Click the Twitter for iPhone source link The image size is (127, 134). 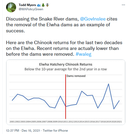coord(55,131)
